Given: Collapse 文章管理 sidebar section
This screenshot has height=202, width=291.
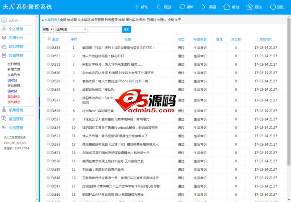Looking at the screenshot, I should click(x=16, y=55).
